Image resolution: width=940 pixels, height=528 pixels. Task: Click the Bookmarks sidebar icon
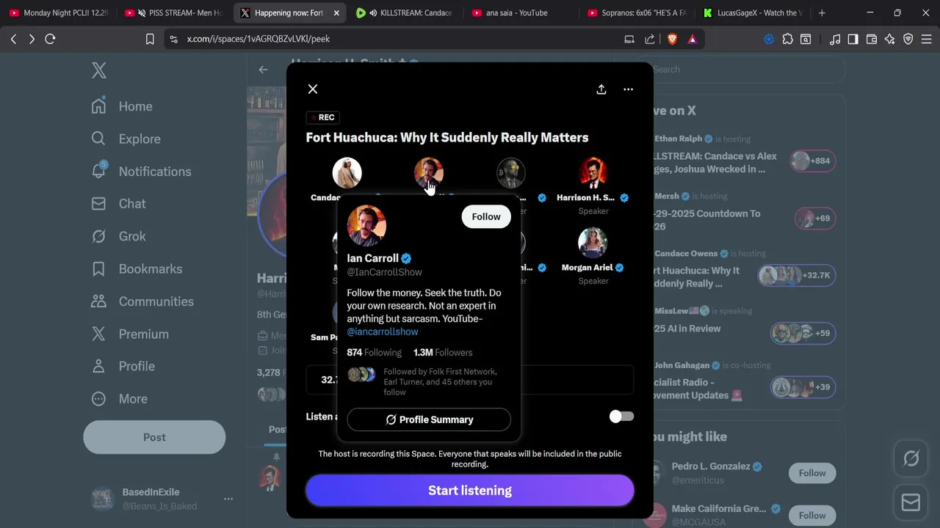(98, 269)
